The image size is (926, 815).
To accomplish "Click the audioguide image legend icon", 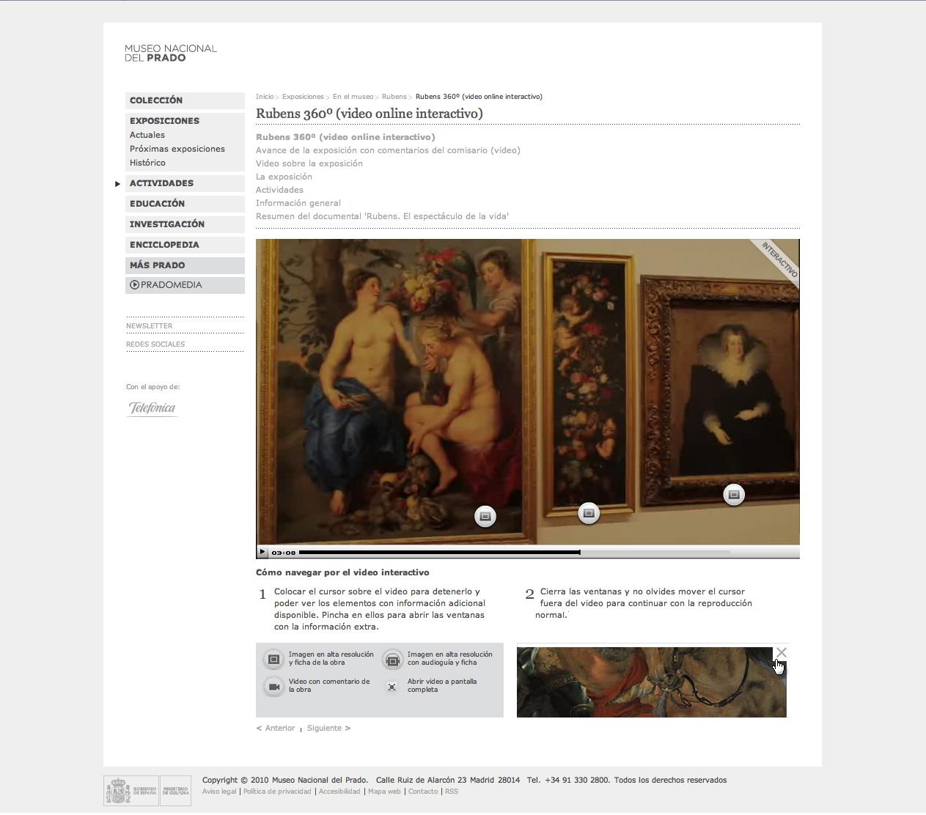I will click(x=393, y=659).
